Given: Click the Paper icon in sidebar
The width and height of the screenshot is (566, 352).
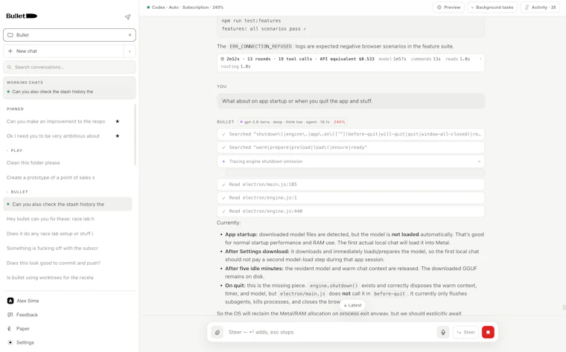Looking at the screenshot, I should click(x=10, y=328).
